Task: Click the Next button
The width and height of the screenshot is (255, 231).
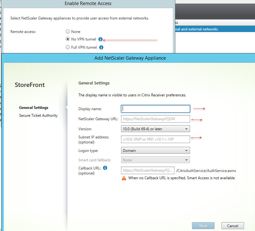Action: tap(203, 226)
